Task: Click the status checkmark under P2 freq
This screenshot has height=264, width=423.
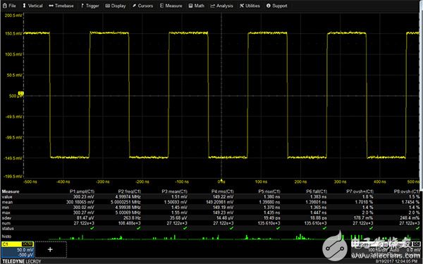Action: click(x=139, y=228)
